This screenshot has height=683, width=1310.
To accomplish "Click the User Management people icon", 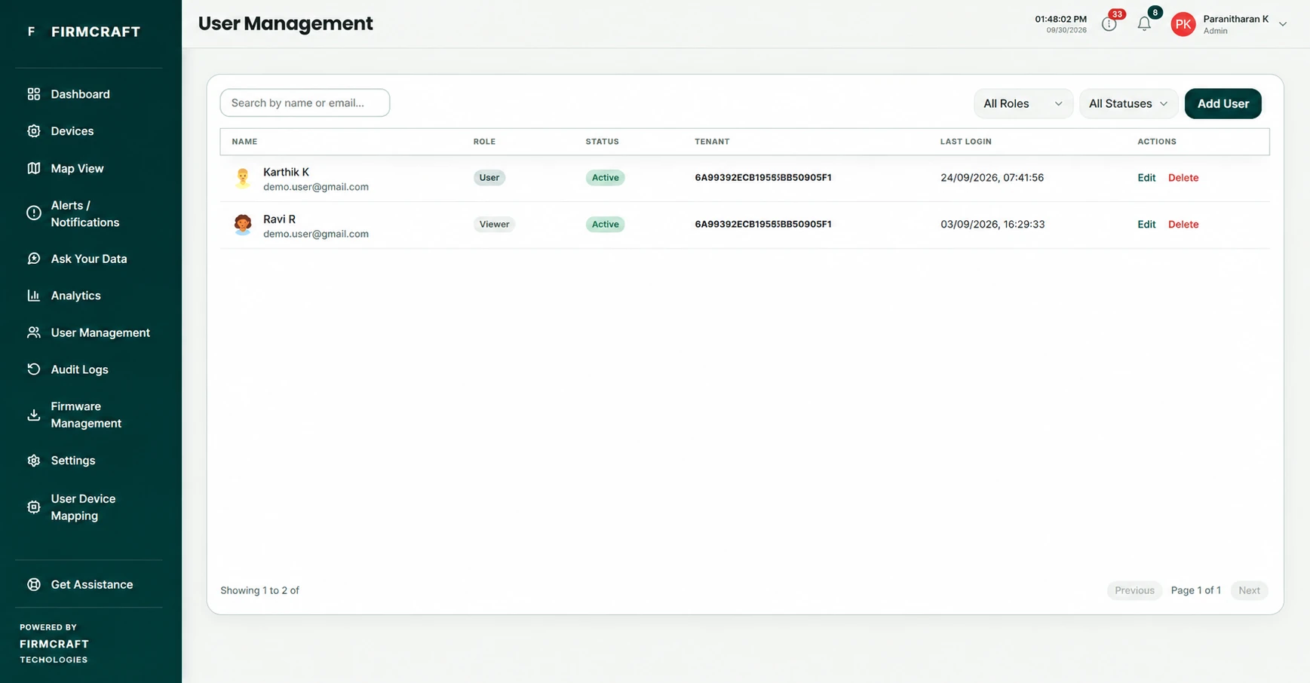I will (34, 332).
